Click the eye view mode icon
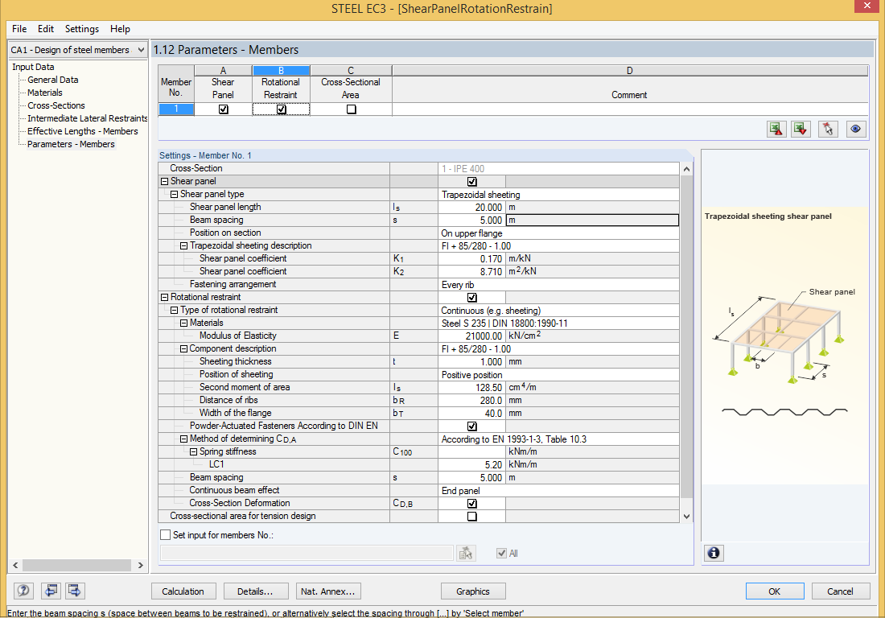885x618 pixels. click(856, 129)
